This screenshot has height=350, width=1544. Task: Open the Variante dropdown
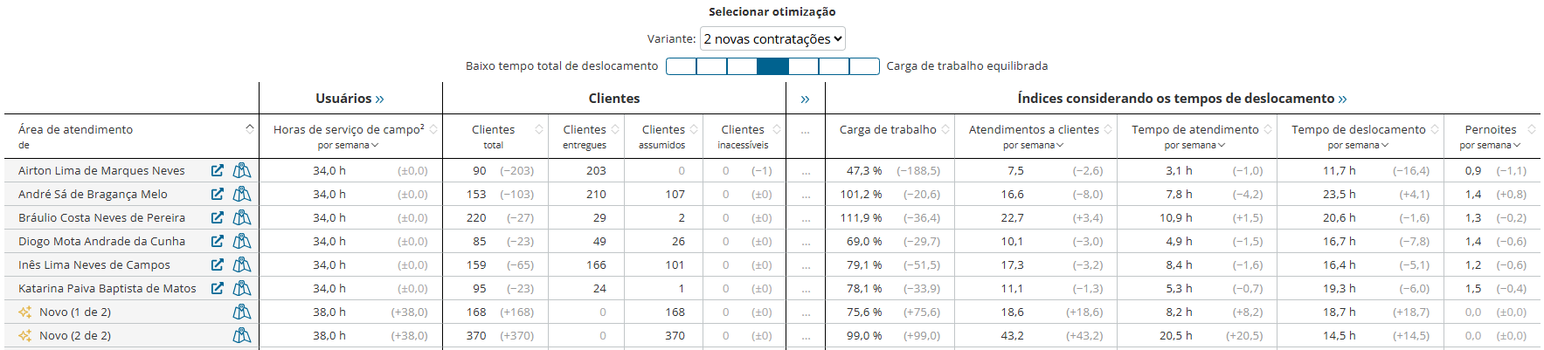point(772,39)
